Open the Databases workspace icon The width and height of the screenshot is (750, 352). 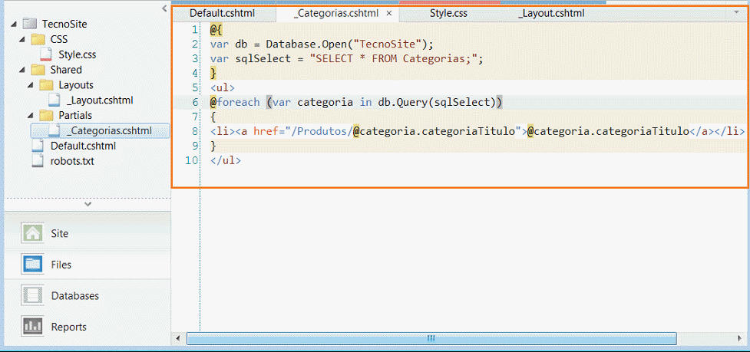pos(32,295)
